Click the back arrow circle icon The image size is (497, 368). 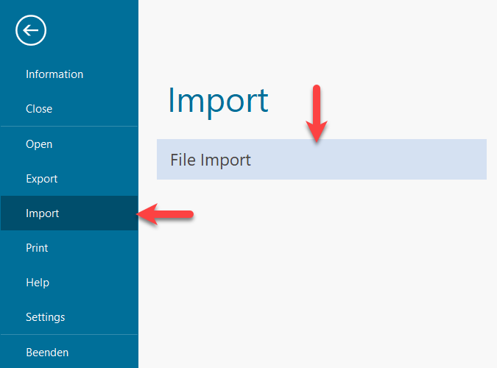pos(31,30)
